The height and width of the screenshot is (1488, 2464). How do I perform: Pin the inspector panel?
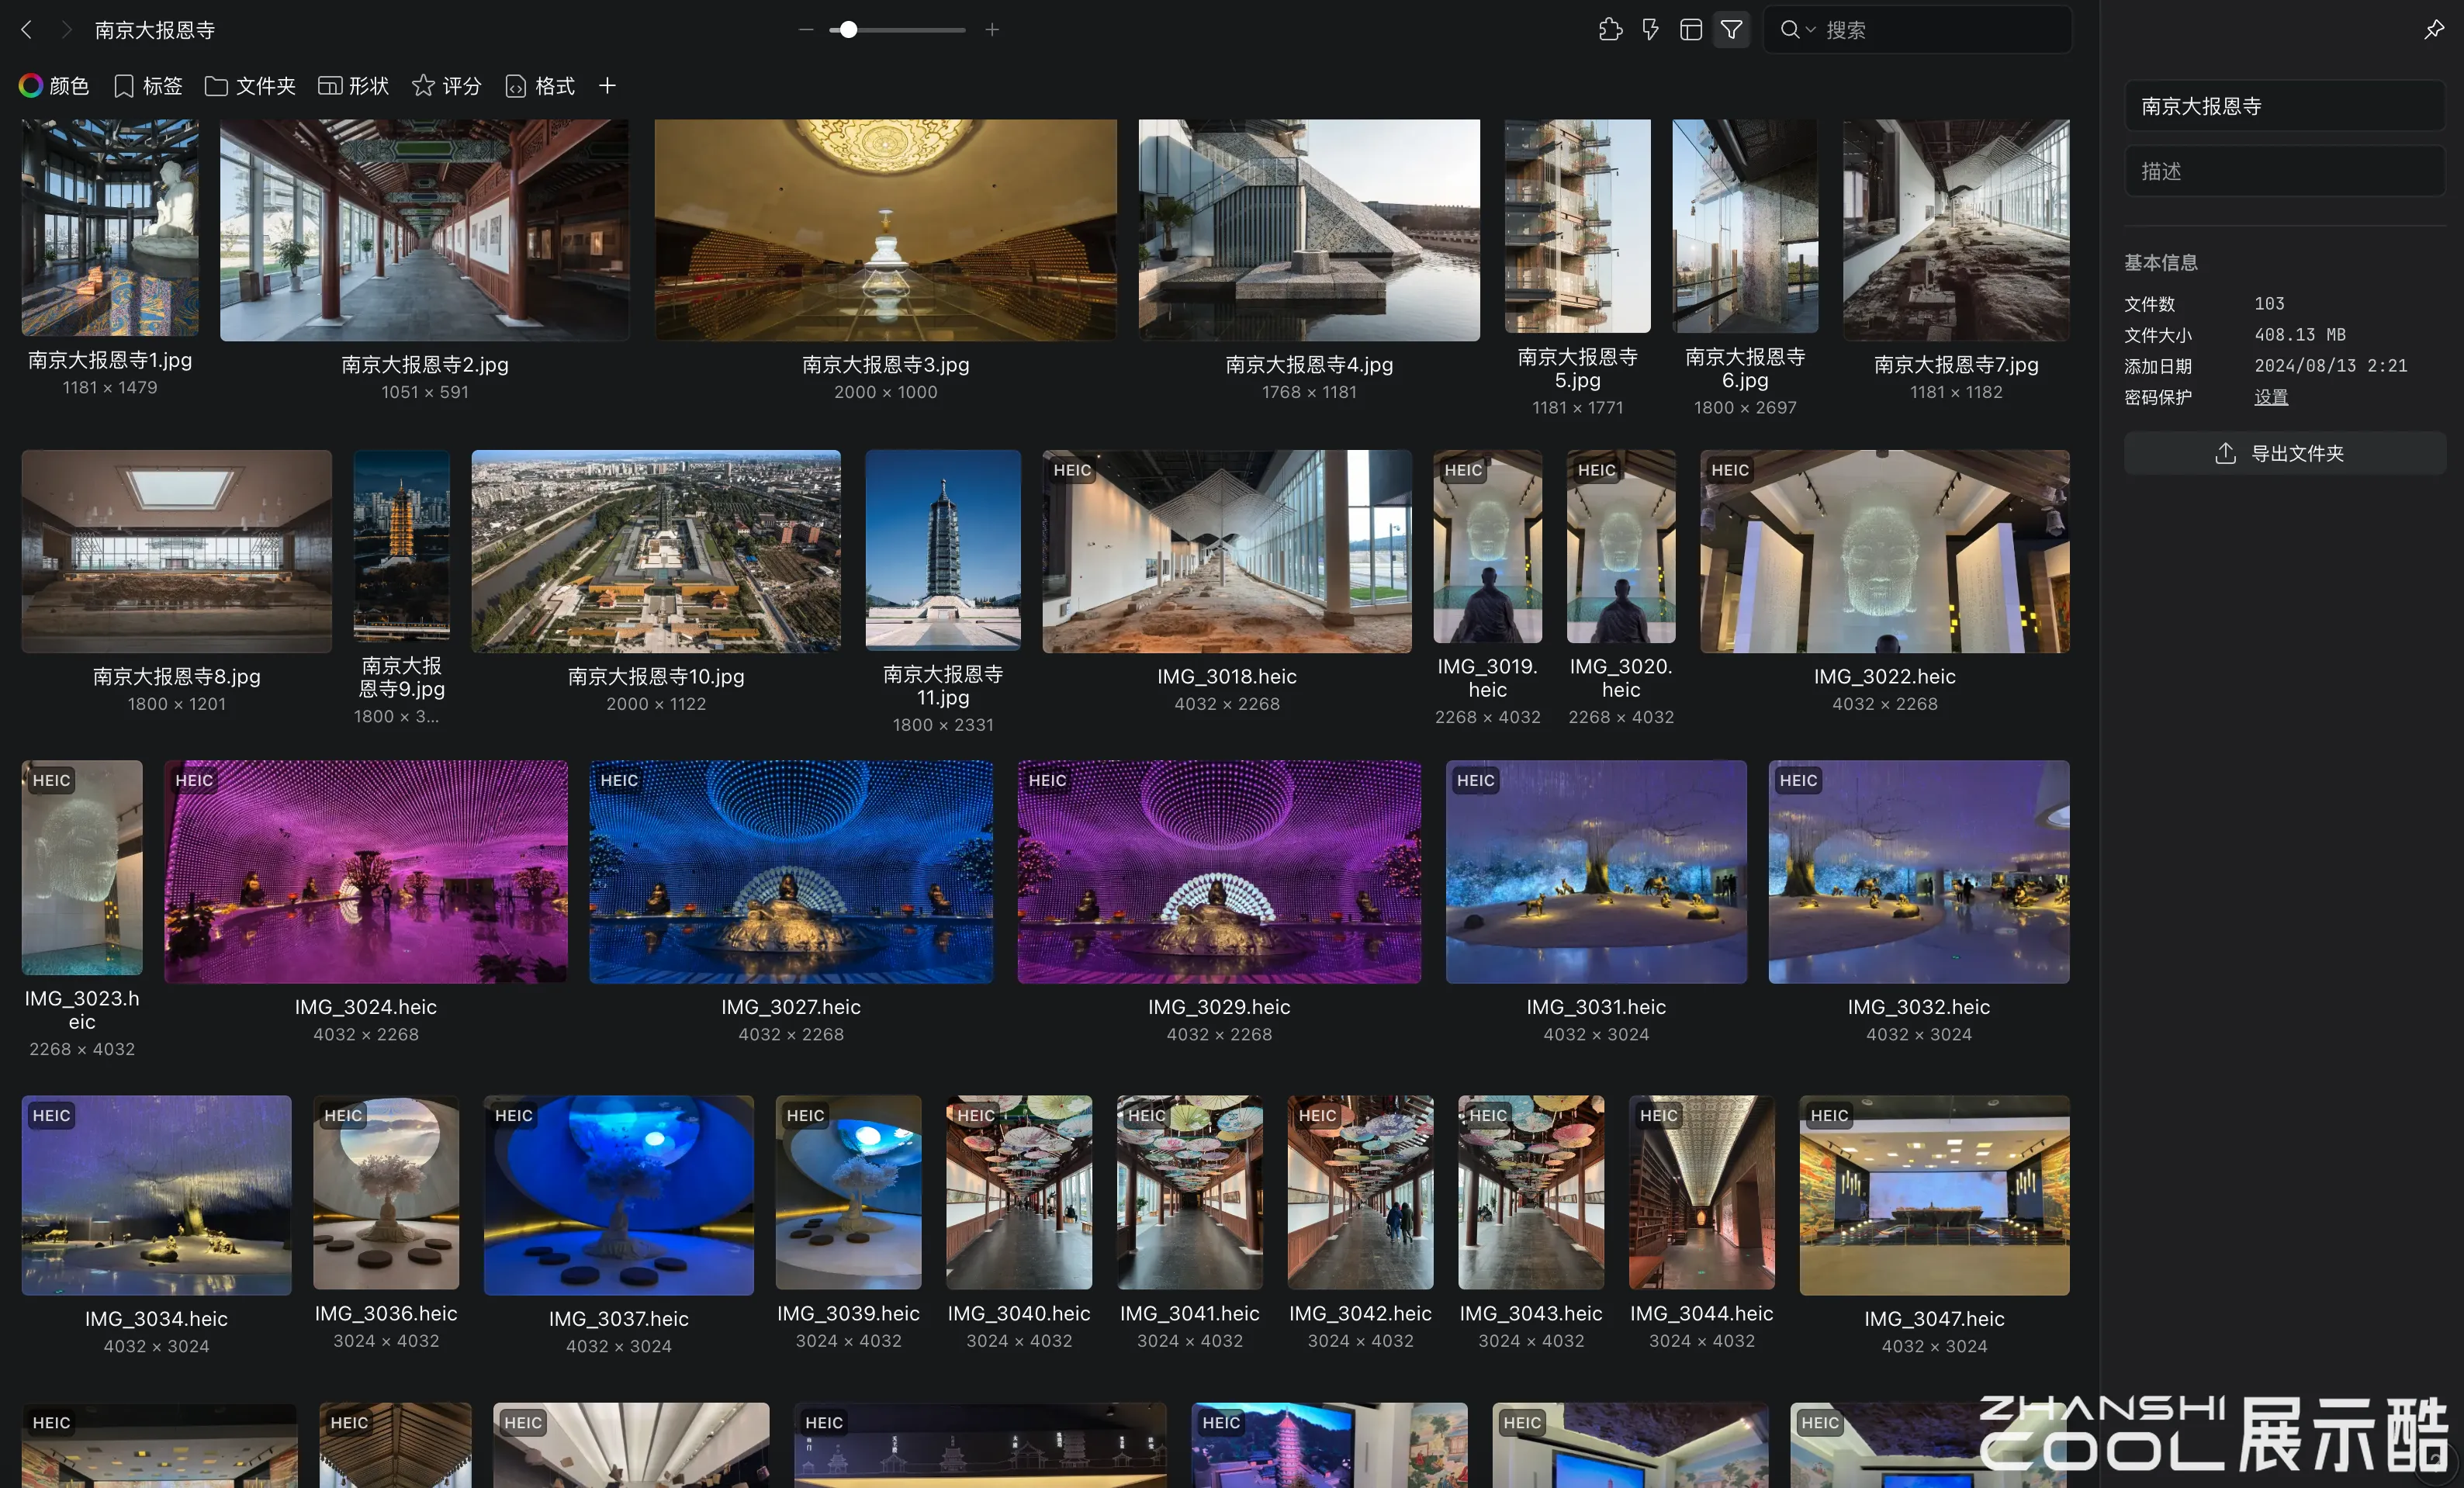2434,30
